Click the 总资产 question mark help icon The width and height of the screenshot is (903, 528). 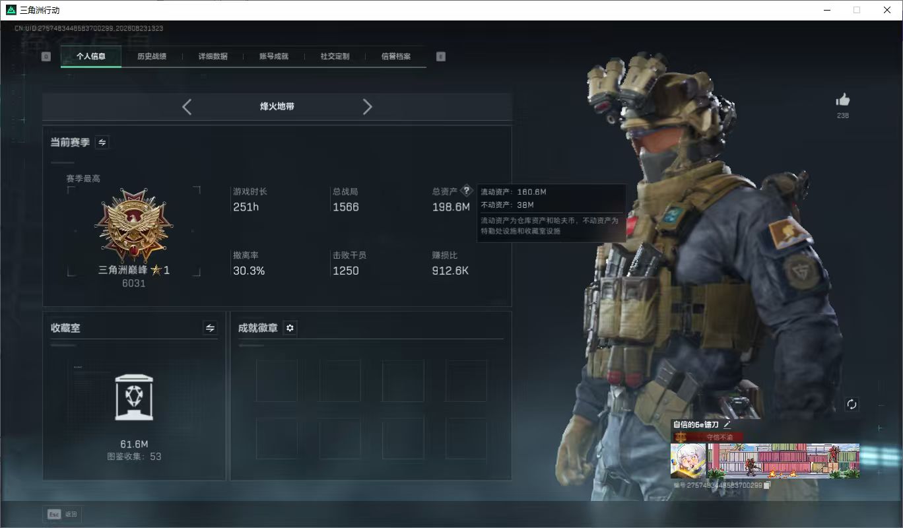click(x=467, y=191)
